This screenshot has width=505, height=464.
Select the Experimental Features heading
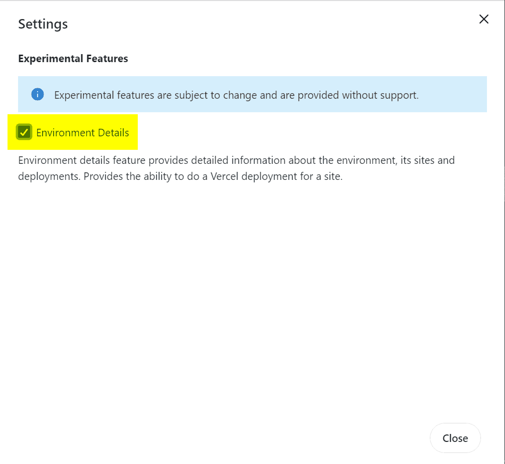[x=73, y=59]
